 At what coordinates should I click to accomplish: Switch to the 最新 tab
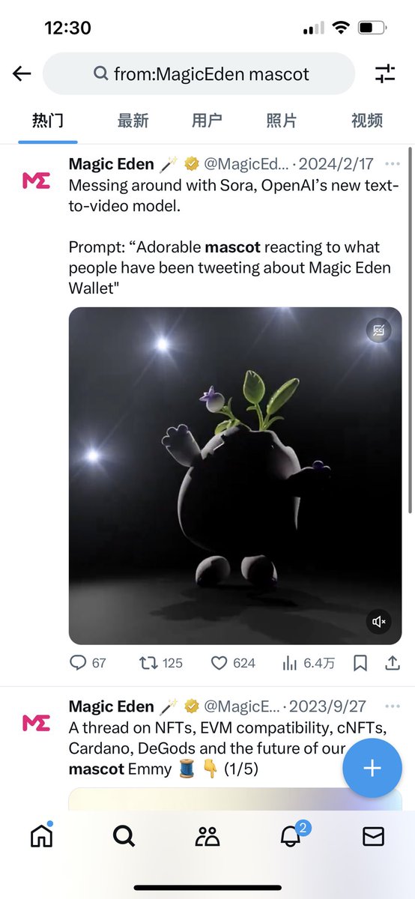click(x=133, y=120)
